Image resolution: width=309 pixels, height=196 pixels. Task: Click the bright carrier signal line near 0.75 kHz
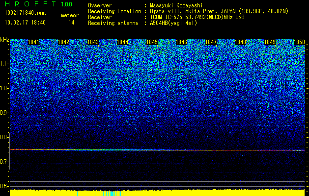(x=157, y=150)
